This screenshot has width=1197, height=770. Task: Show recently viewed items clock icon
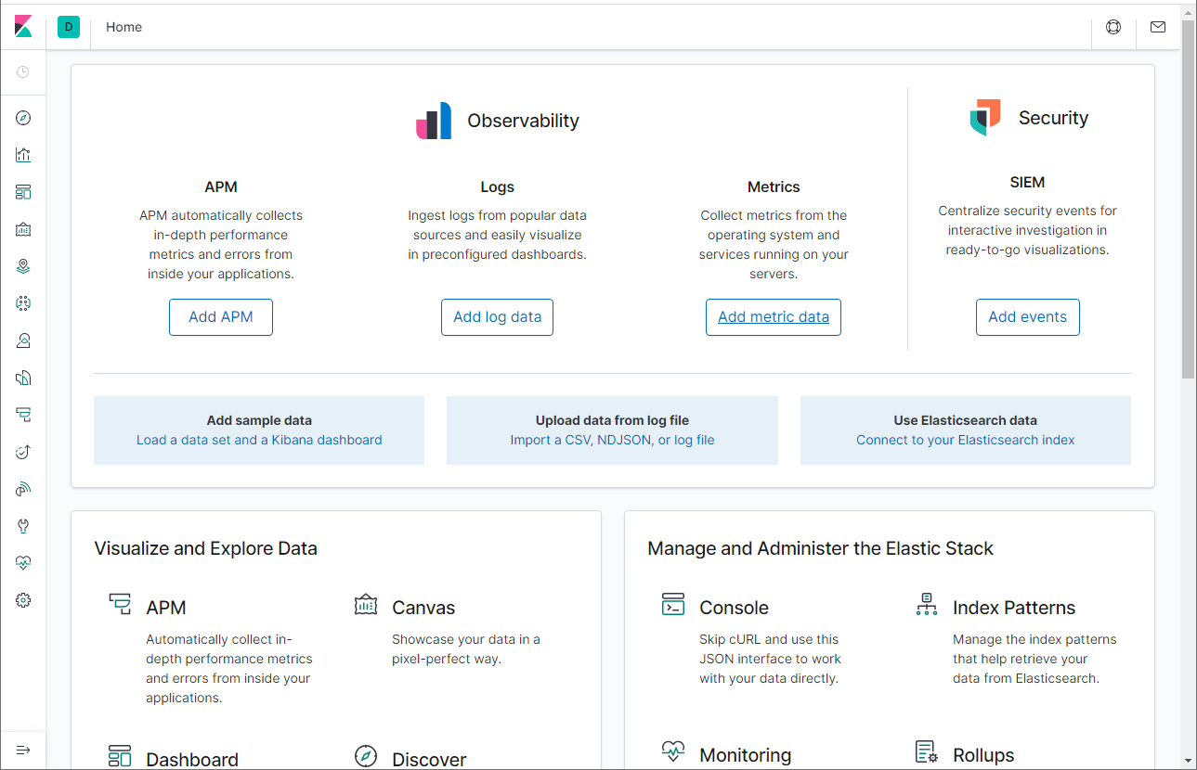23,71
